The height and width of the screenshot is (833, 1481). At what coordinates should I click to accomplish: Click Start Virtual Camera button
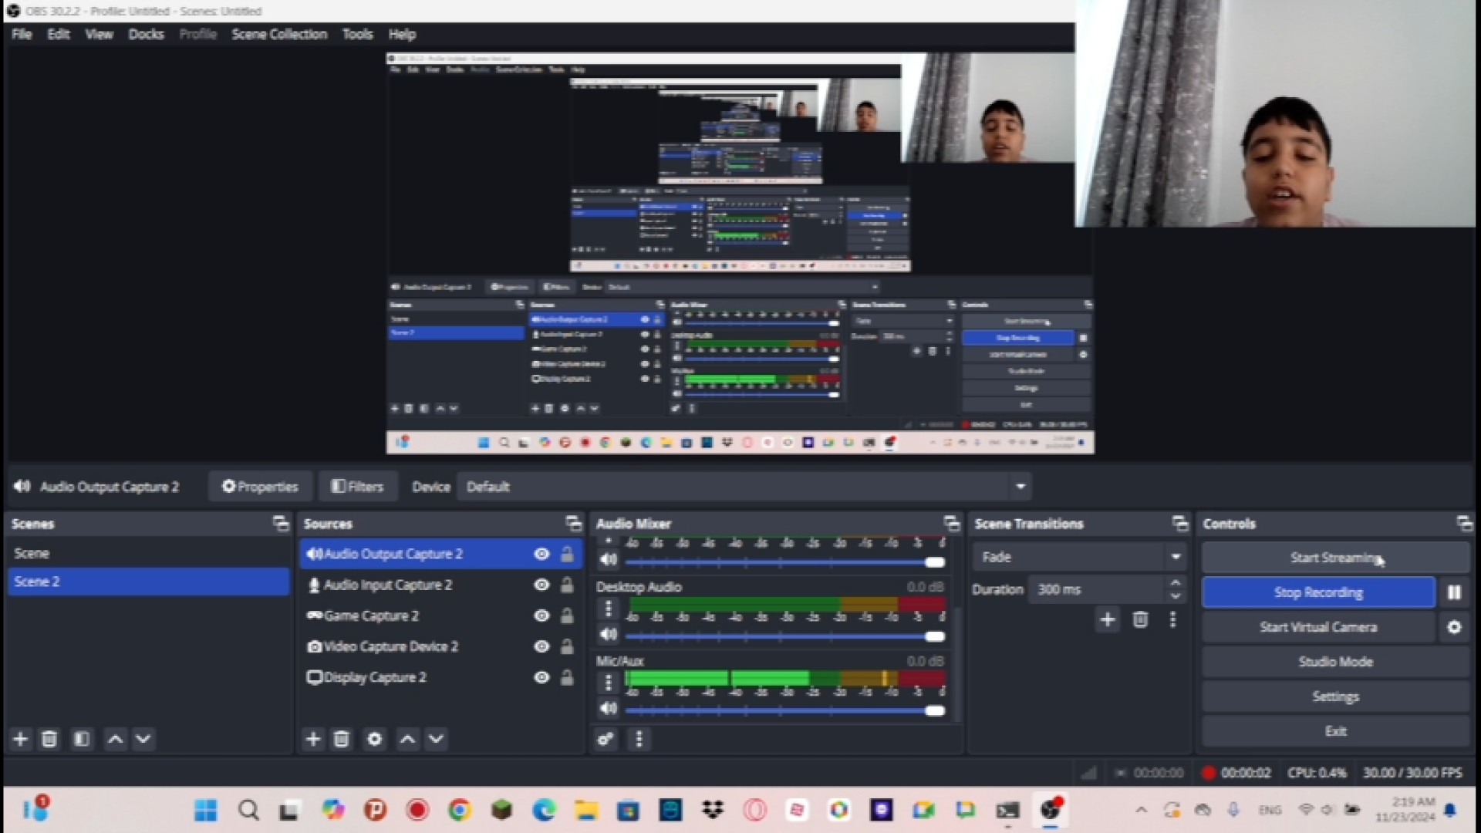[x=1318, y=627]
